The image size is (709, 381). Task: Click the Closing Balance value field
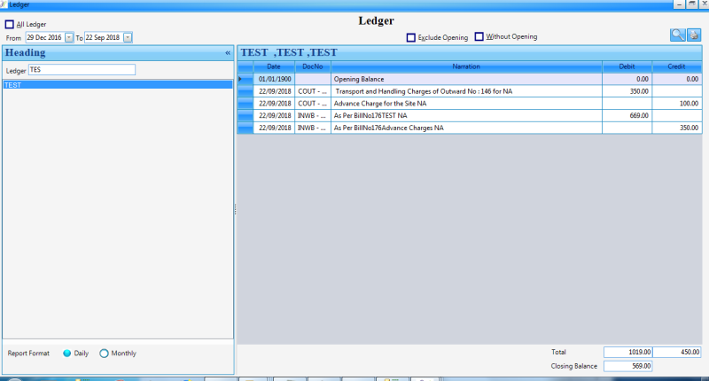628,366
